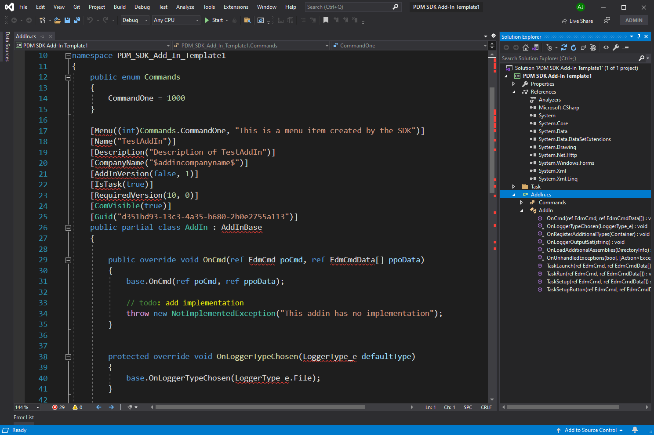654x435 pixels.
Task: Expand the Properties node in Solution Explorer
Action: coord(513,84)
